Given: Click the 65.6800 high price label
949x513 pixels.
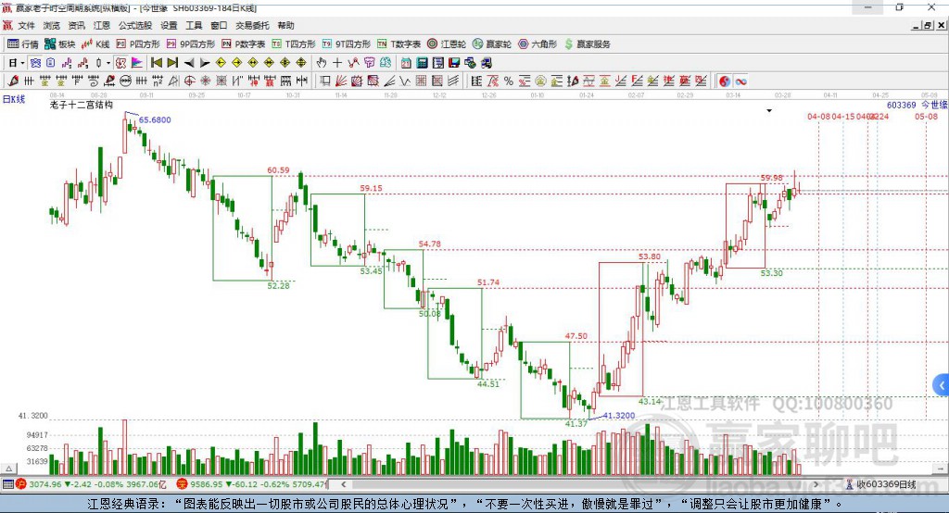Looking at the screenshot, I should [x=155, y=119].
